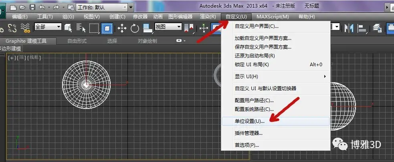Open the 动画 menu
This screenshot has height=162, width=394.
coord(158,17)
